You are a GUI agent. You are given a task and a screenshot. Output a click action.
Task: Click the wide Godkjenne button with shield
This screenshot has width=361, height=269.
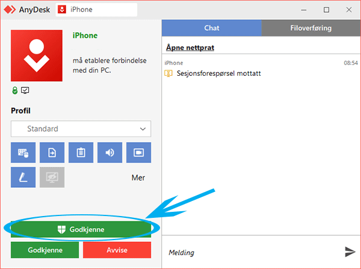pyautogui.click(x=81, y=229)
